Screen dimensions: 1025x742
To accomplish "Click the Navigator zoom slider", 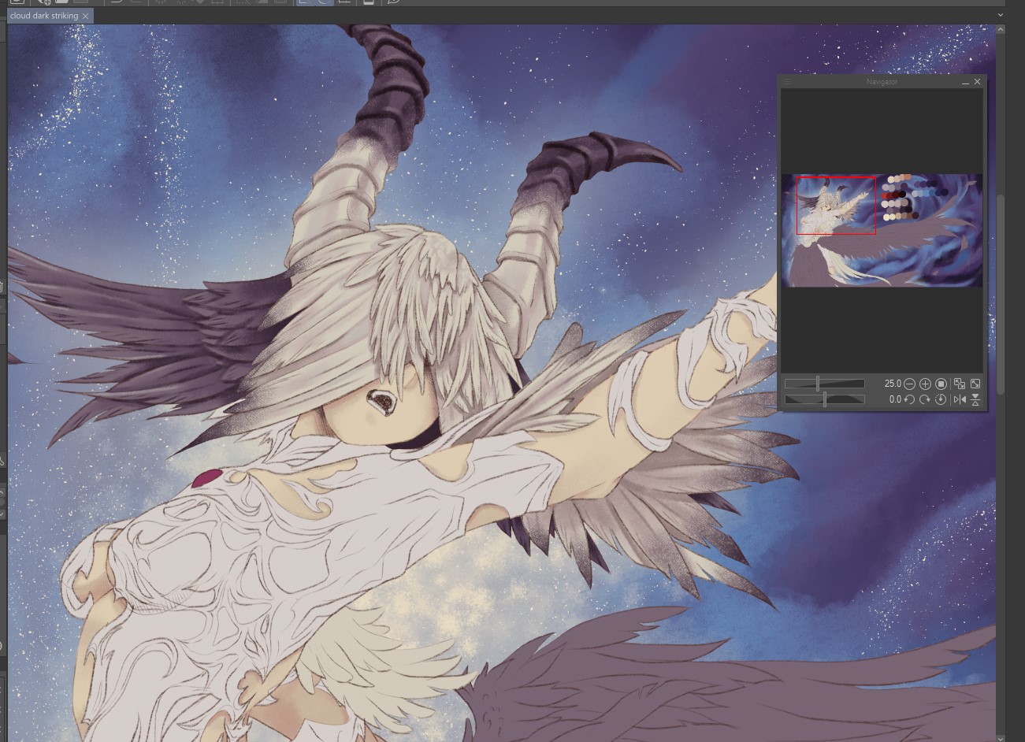I will tap(824, 384).
